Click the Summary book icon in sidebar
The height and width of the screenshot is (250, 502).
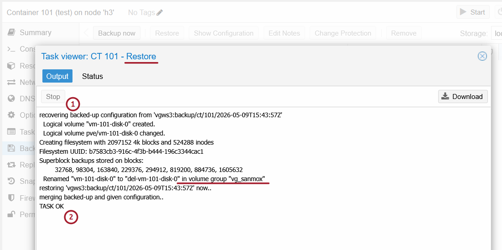click(11, 32)
